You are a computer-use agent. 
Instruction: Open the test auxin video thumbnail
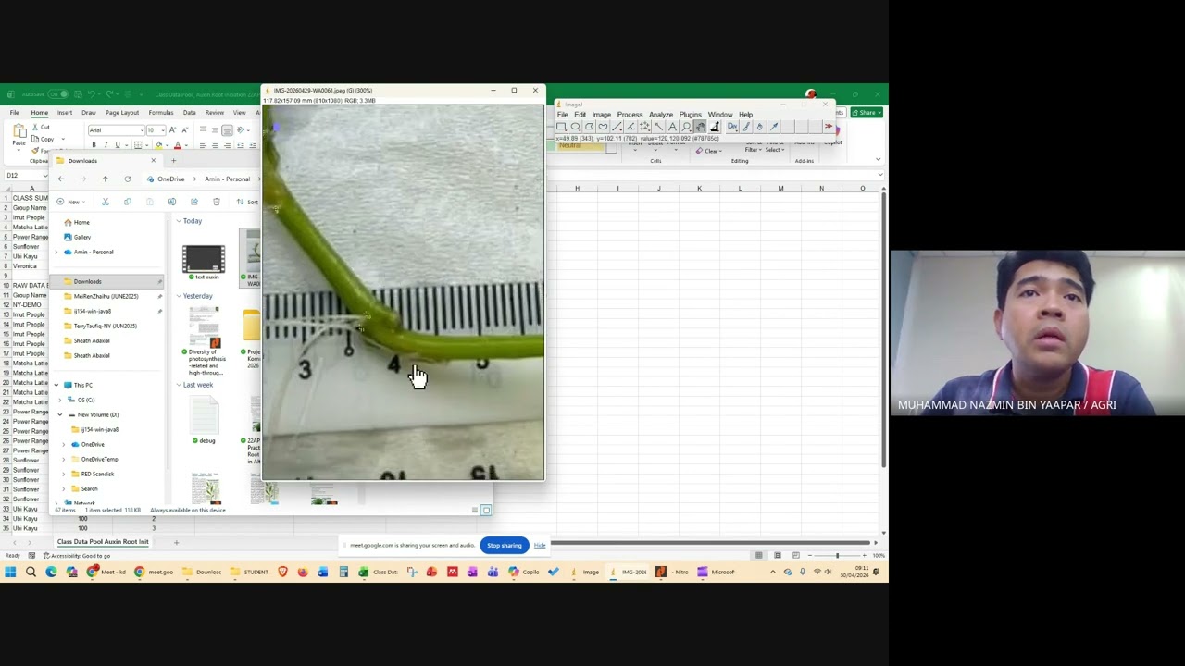204,259
